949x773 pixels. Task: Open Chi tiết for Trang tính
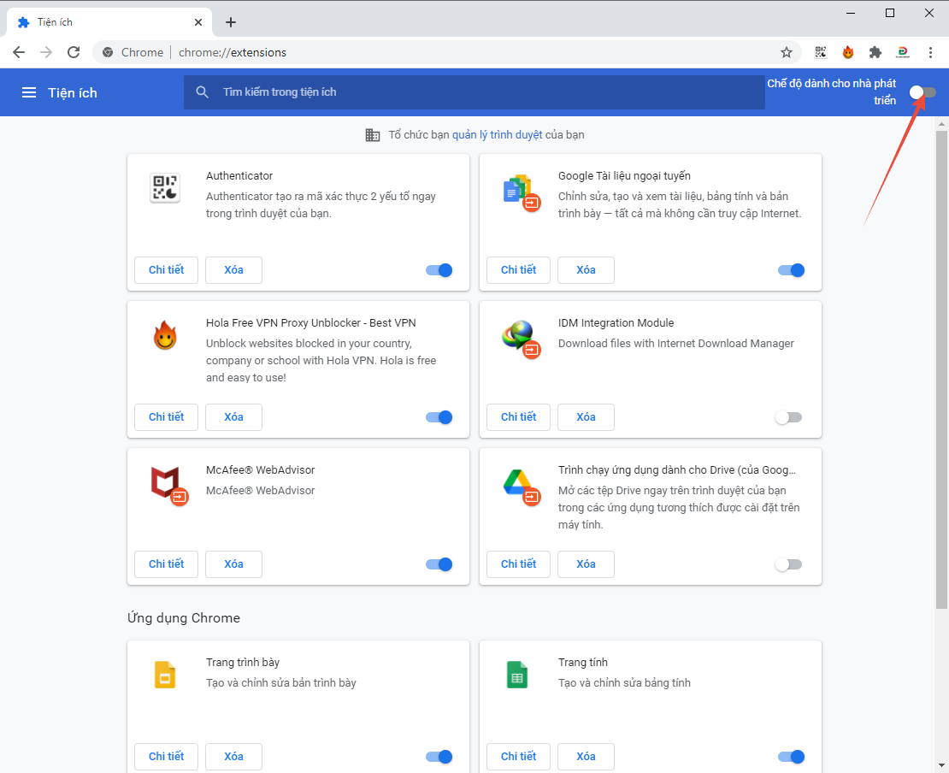pos(519,757)
